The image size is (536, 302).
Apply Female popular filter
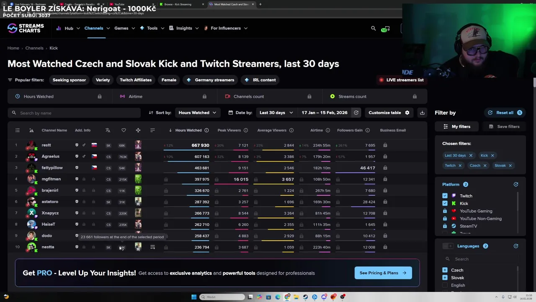click(169, 80)
